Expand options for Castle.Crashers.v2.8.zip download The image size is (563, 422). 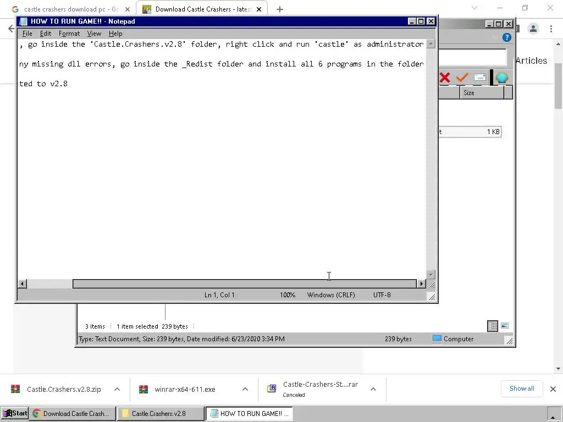[x=117, y=390]
